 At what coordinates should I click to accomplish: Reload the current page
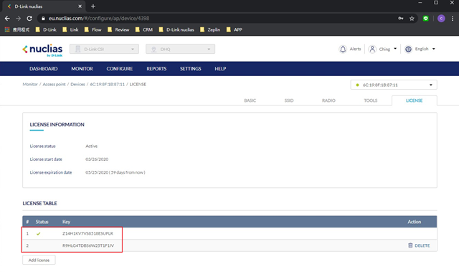(x=29, y=18)
